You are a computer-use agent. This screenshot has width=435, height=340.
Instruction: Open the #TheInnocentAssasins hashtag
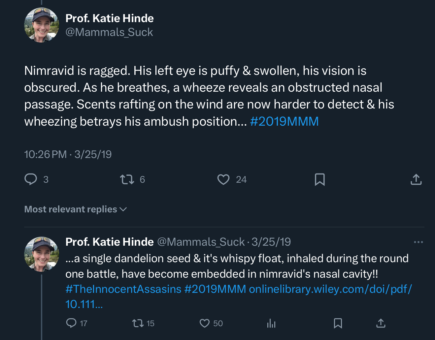[123, 289]
